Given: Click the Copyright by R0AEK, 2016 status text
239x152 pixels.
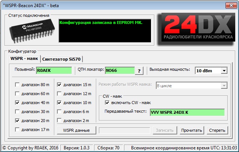Looking at the screenshot, I should tap(30, 148).
